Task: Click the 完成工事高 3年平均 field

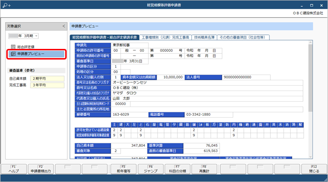Action: tap(47, 85)
